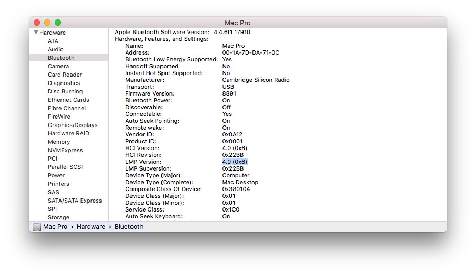The height and width of the screenshot is (274, 476).
Task: Click the Service Class value 0x1C0
Action: point(231,209)
